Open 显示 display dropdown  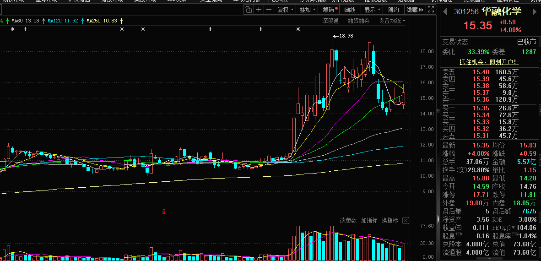[x=372, y=10]
